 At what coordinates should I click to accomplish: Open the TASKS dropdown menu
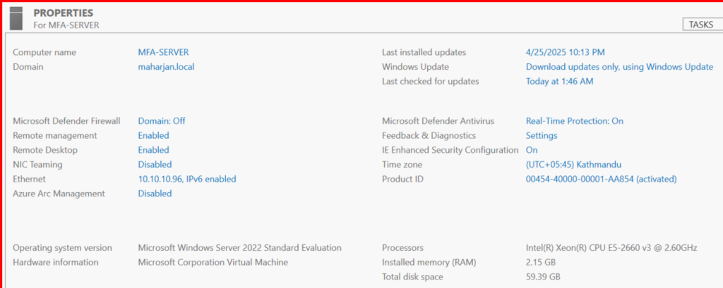coord(701,25)
